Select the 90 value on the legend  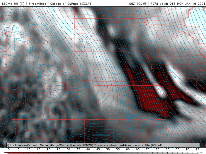tap(187, 149)
